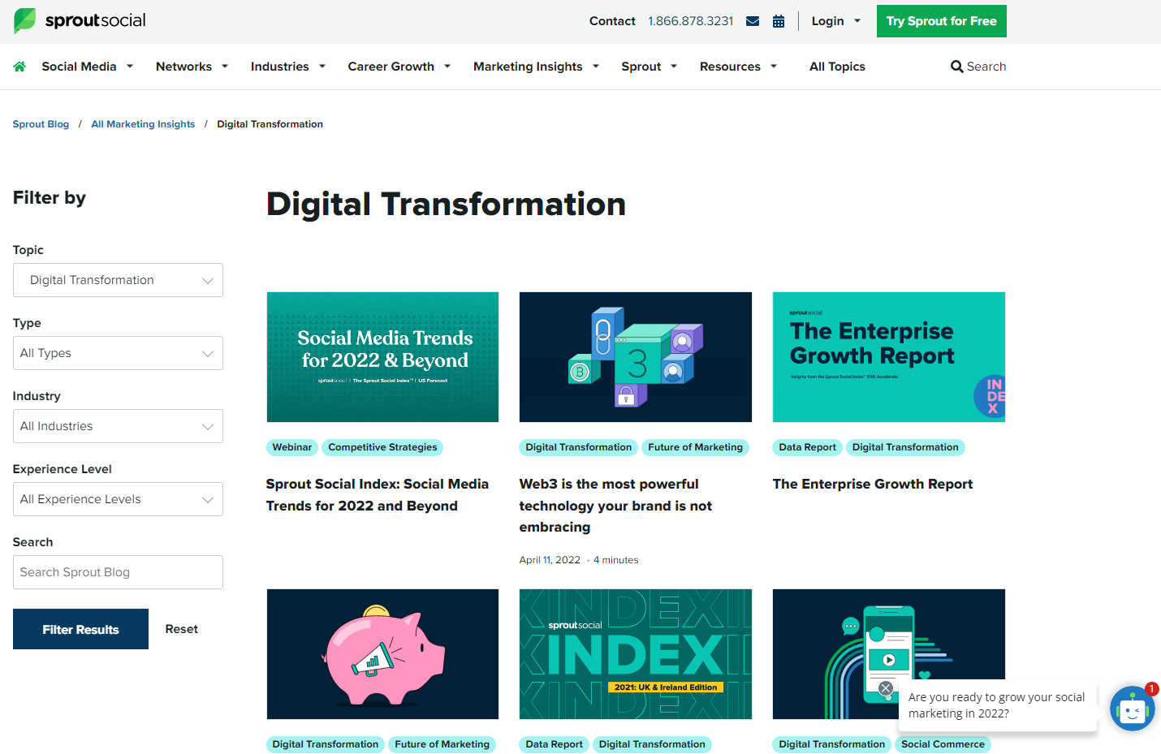Screen dimensions: 1161x754
Task: Open the Marketing Insights menu
Action: pyautogui.click(x=536, y=67)
